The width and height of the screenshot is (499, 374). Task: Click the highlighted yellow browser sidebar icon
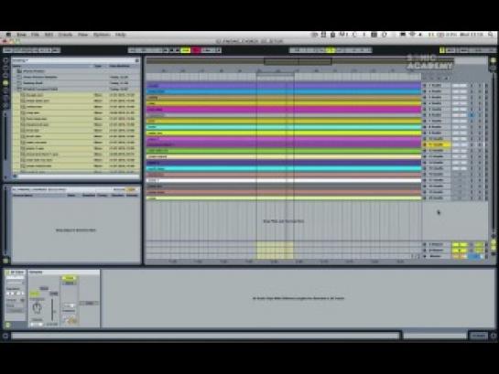click(x=5, y=82)
